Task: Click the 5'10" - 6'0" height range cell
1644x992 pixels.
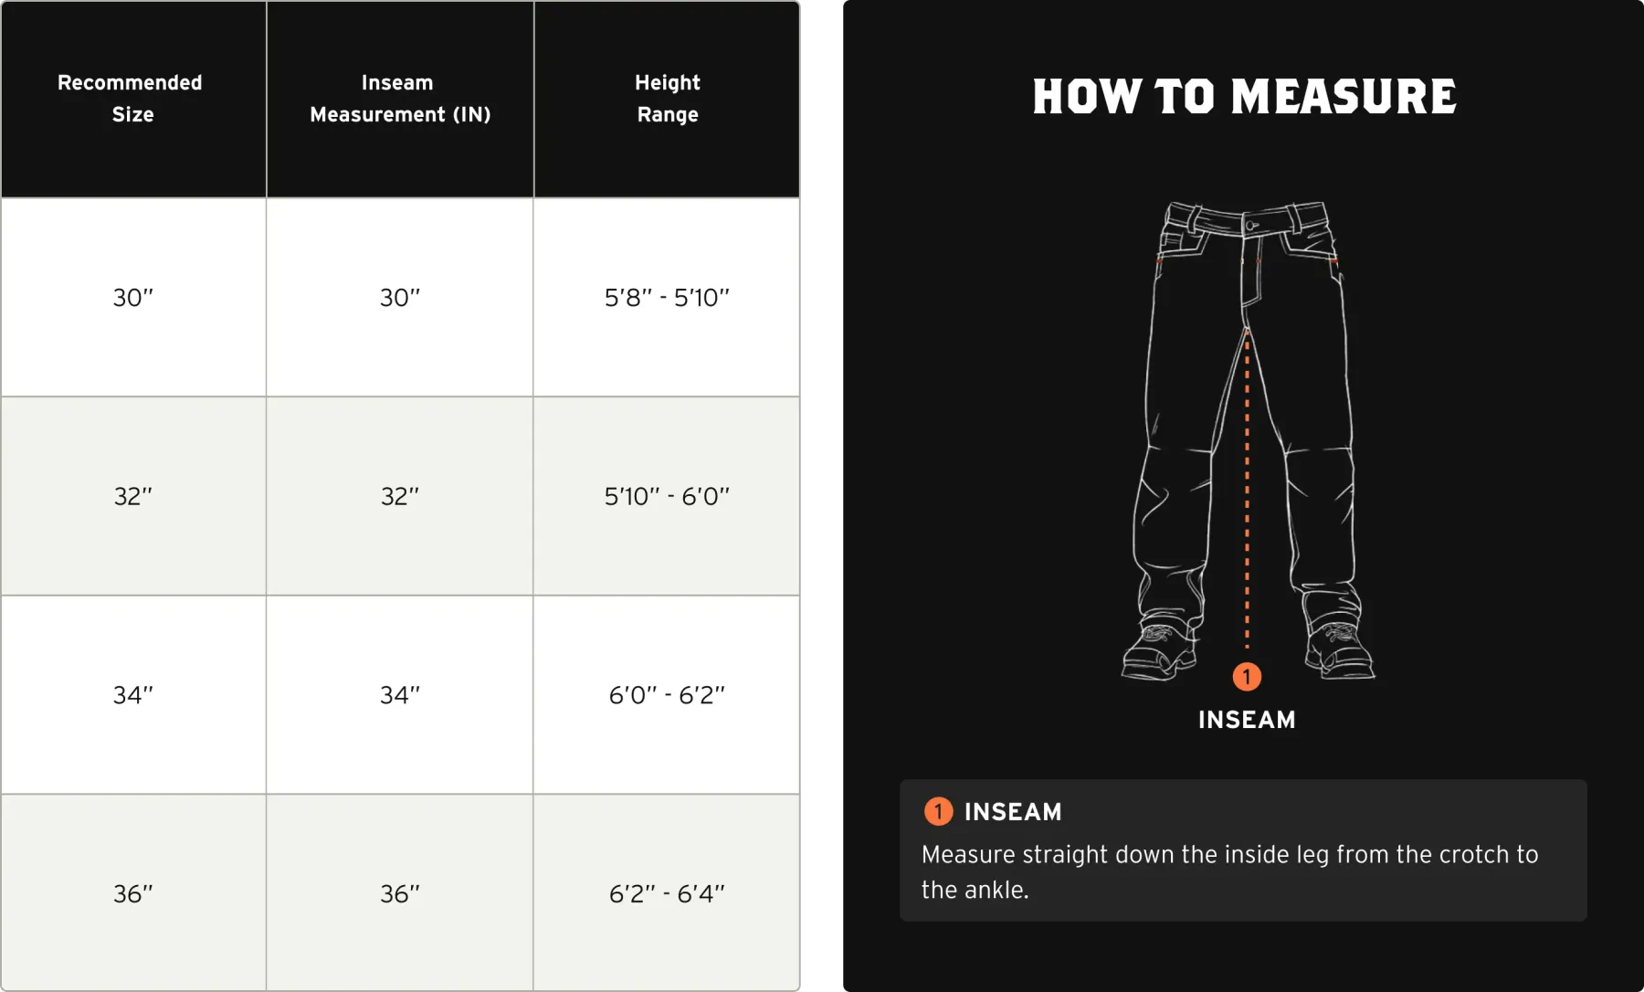Action: pos(667,496)
